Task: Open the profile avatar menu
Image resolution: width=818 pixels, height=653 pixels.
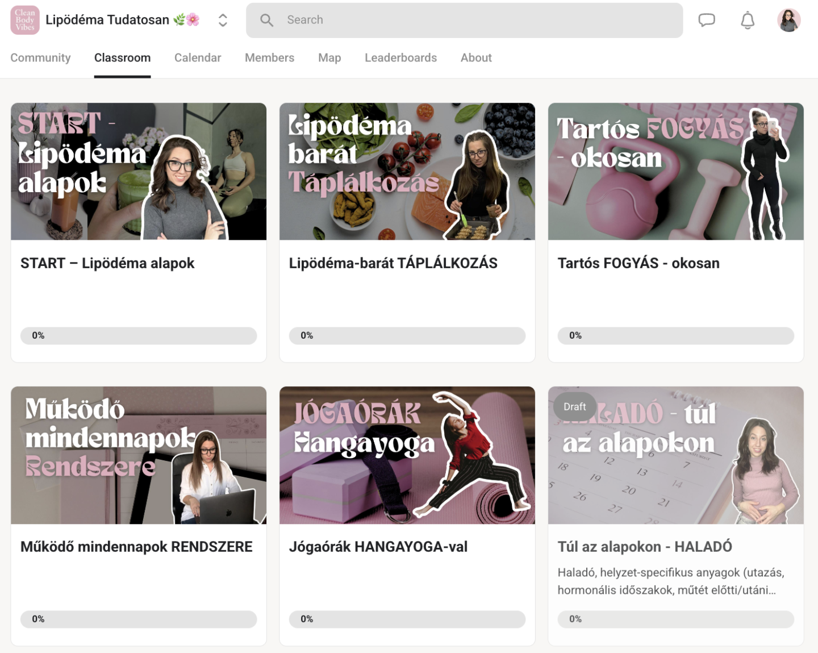Action: tap(788, 20)
